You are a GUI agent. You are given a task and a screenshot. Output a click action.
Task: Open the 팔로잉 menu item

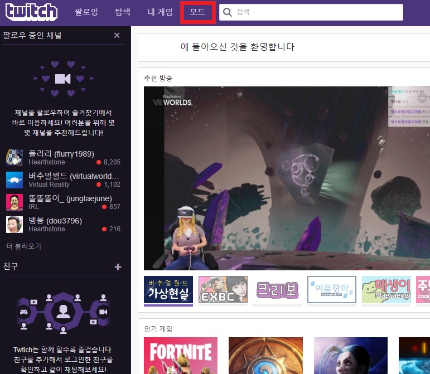[86, 12]
